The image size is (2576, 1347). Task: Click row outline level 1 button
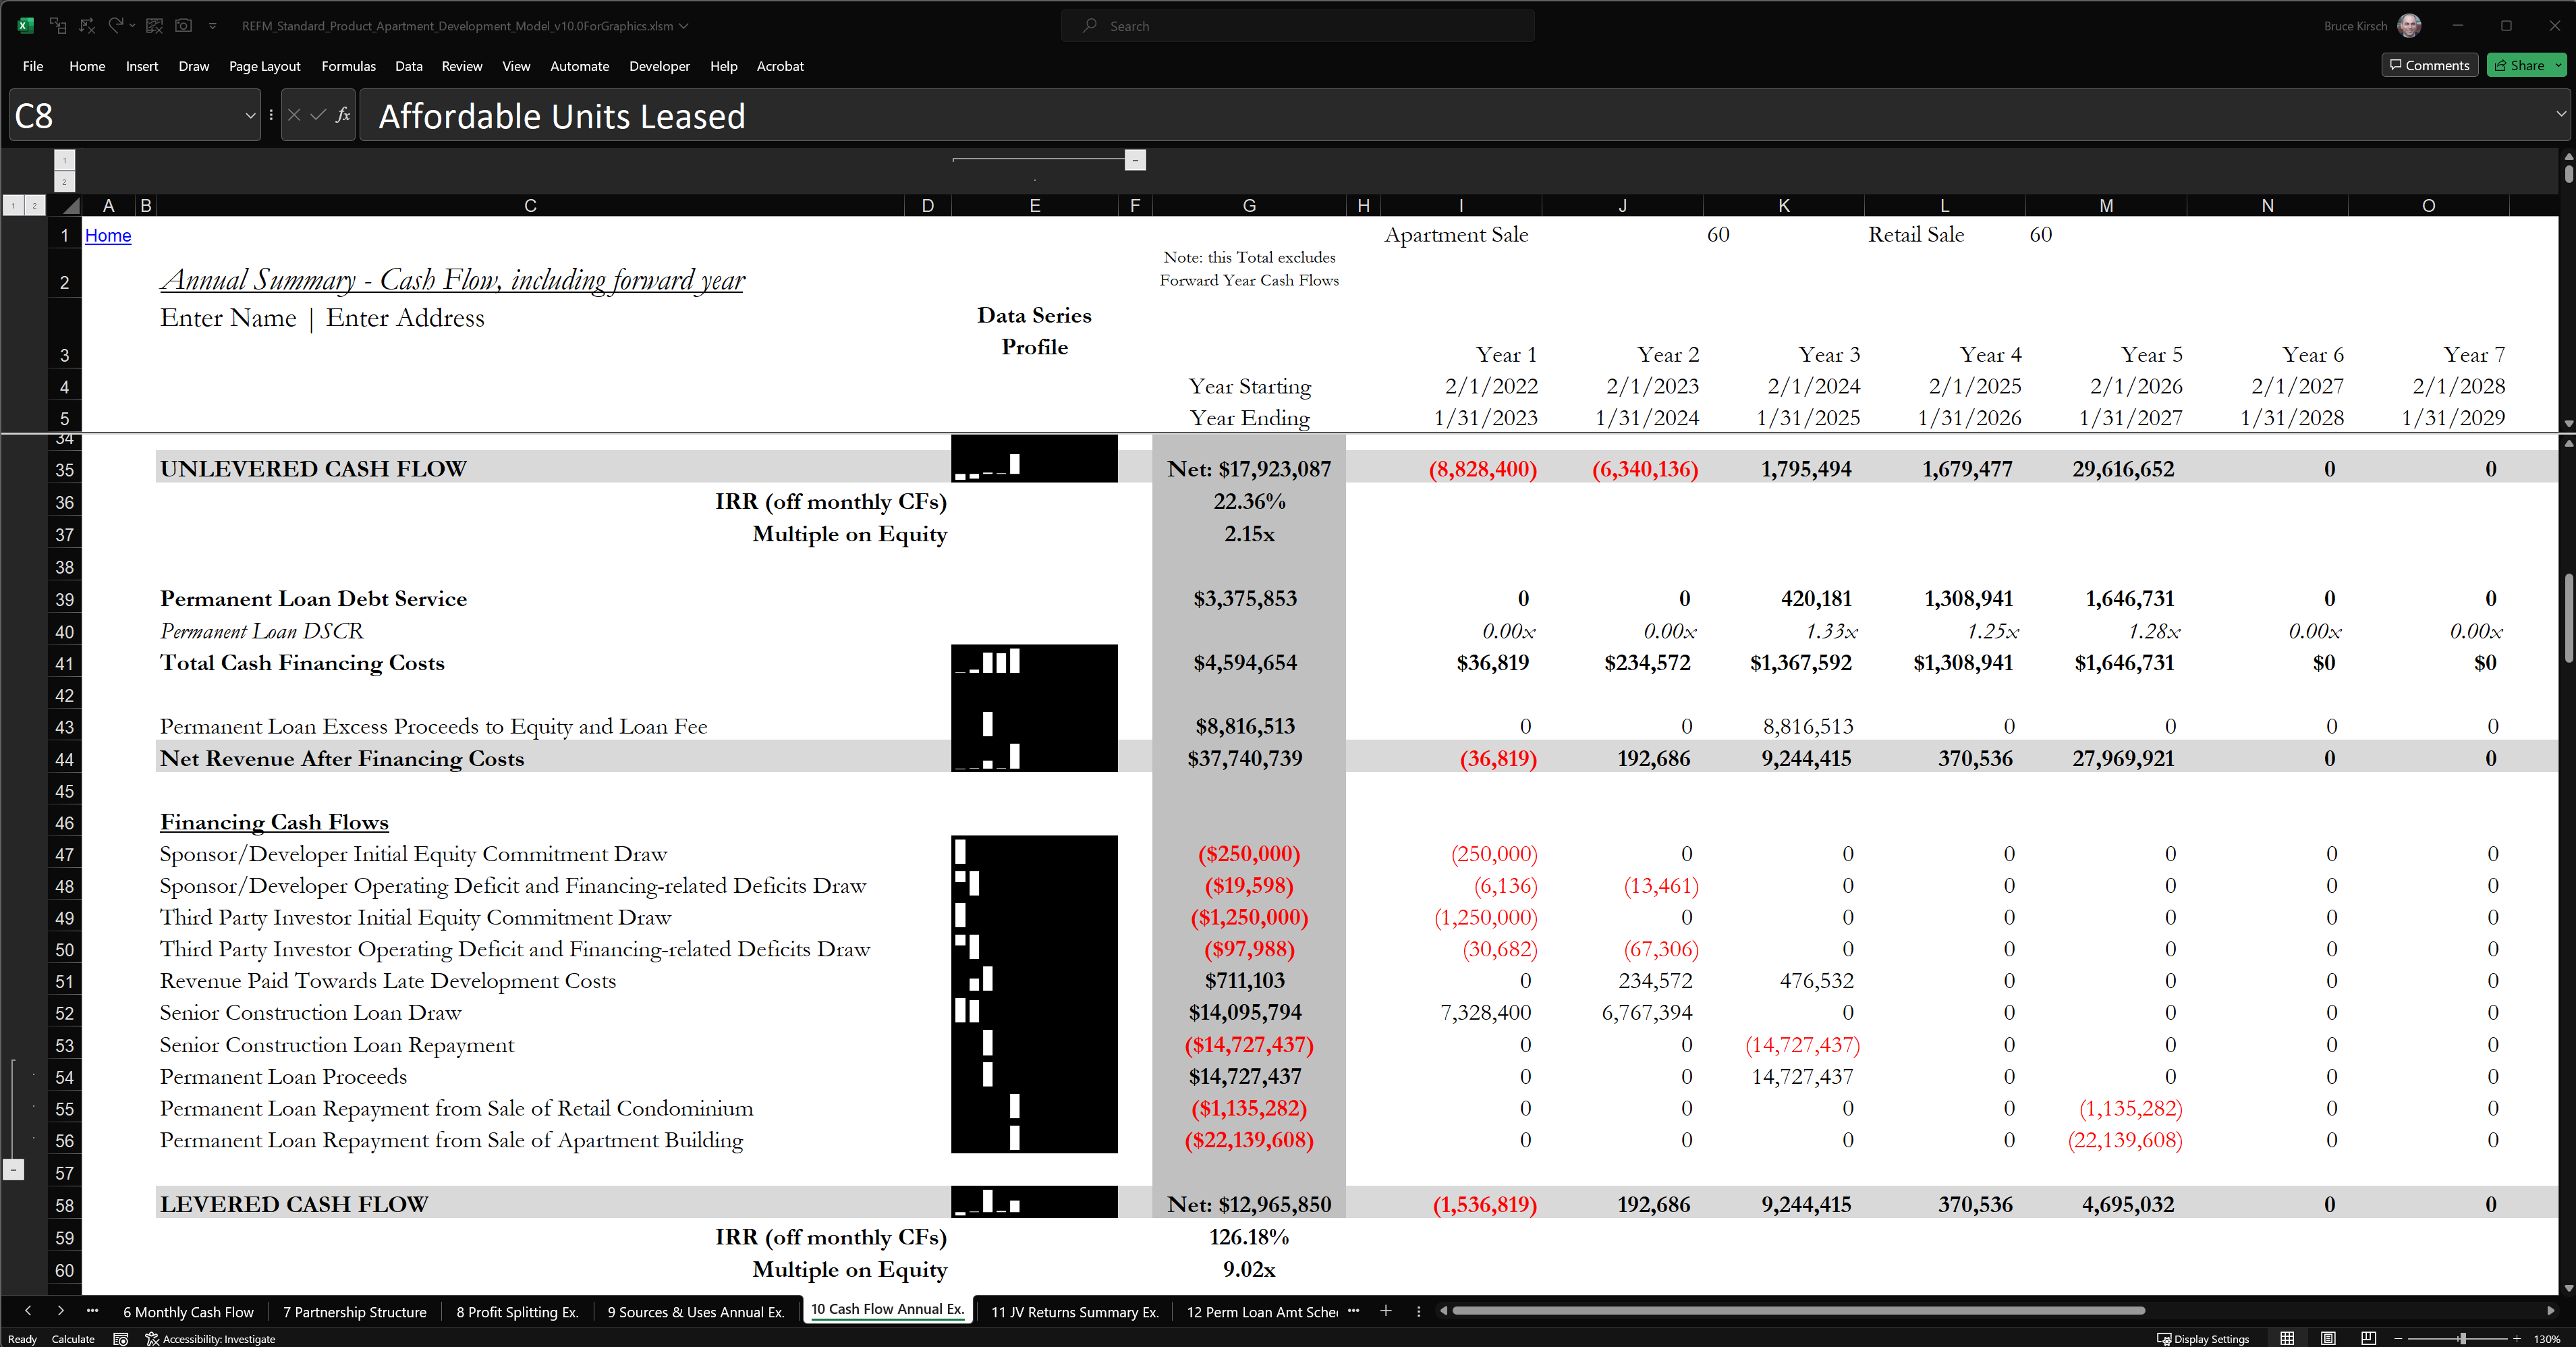[x=13, y=205]
